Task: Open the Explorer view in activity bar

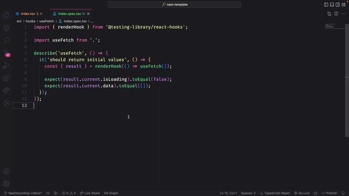Action: coord(6,15)
